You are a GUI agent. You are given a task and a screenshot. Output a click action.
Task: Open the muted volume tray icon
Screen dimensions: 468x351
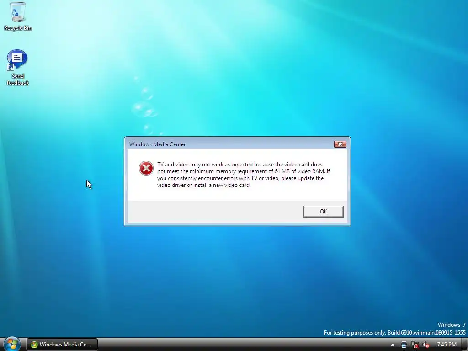(426, 345)
